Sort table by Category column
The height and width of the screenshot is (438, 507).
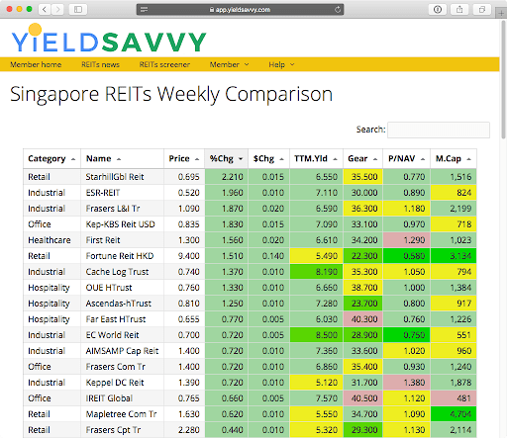point(51,159)
